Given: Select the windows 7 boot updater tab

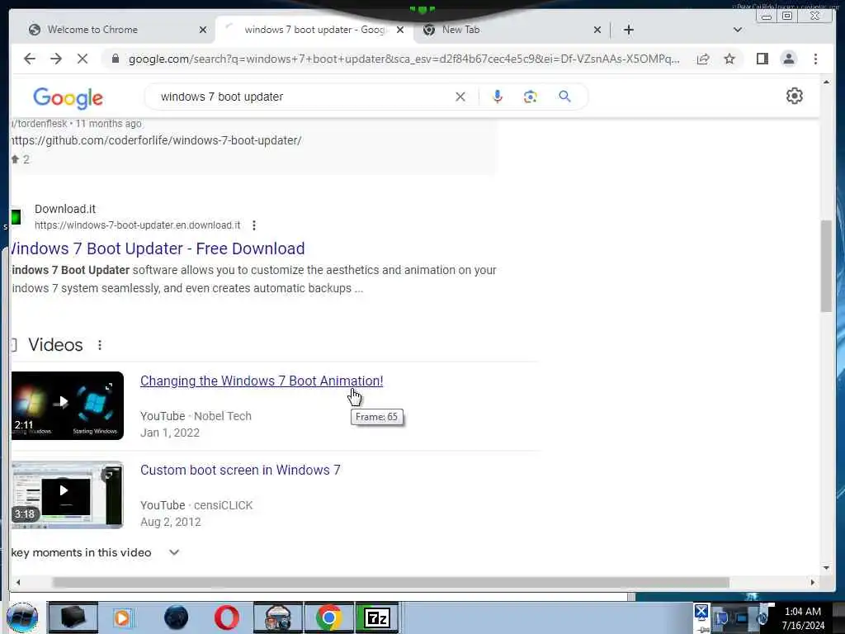Looking at the screenshot, I should (x=314, y=30).
